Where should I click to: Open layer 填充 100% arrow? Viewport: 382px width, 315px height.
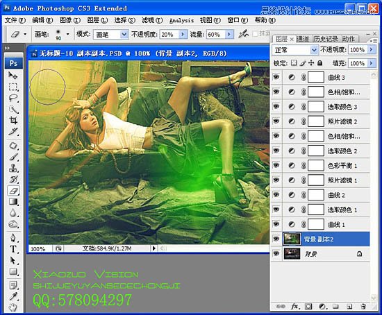click(371, 63)
